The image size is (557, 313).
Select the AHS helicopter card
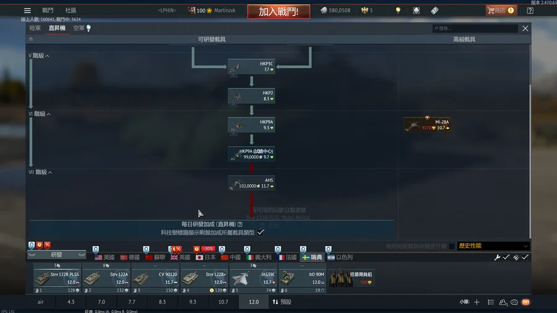(251, 183)
